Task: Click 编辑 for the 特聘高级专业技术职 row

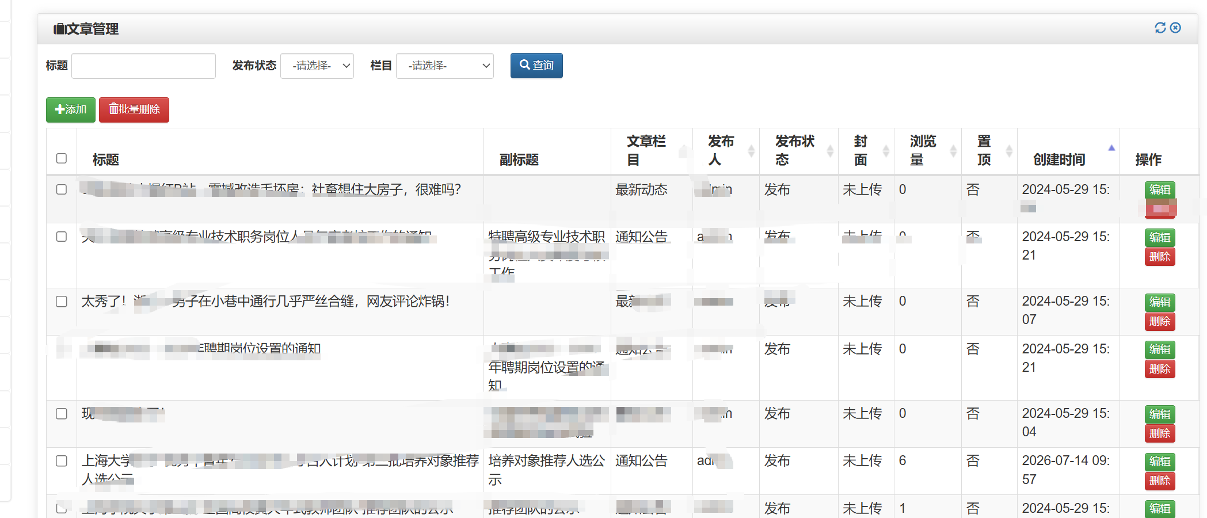Action: coord(1160,238)
